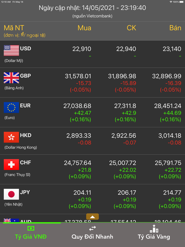Image resolution: width=185 pixels, height=247 pixels.
Task: Tap the Mua column header
Action: click(x=84, y=28)
